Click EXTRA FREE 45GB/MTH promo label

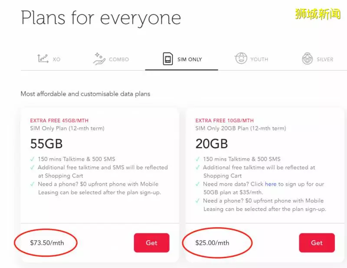click(59, 121)
